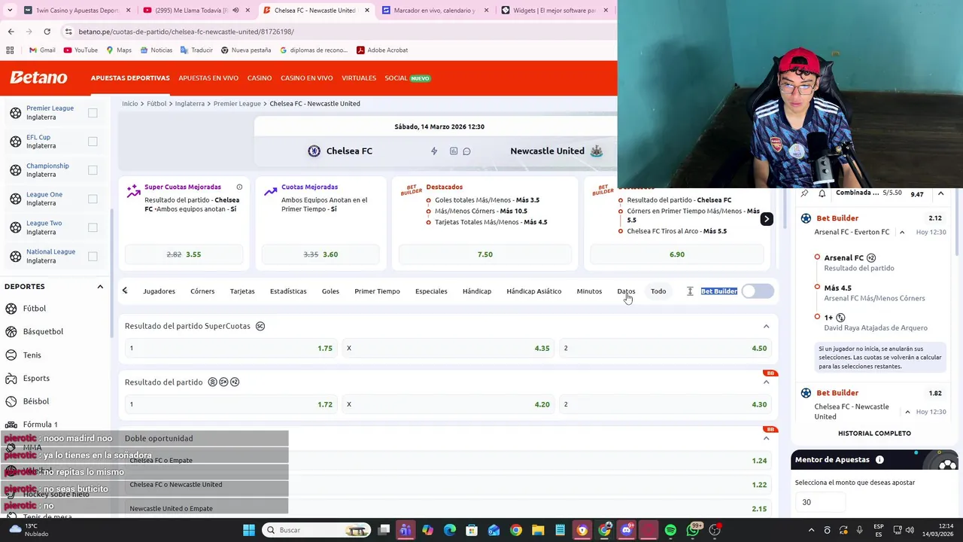
Task: Collapse the Combinada bet slip header
Action: 940,193
